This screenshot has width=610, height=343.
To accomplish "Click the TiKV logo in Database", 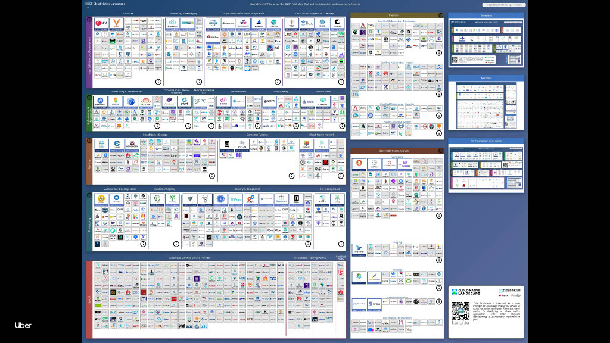I will pos(101,24).
